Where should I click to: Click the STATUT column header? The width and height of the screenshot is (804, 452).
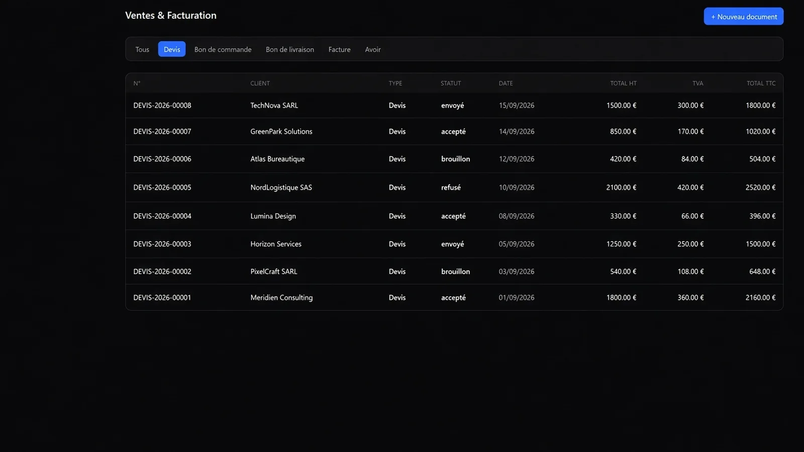(451, 83)
